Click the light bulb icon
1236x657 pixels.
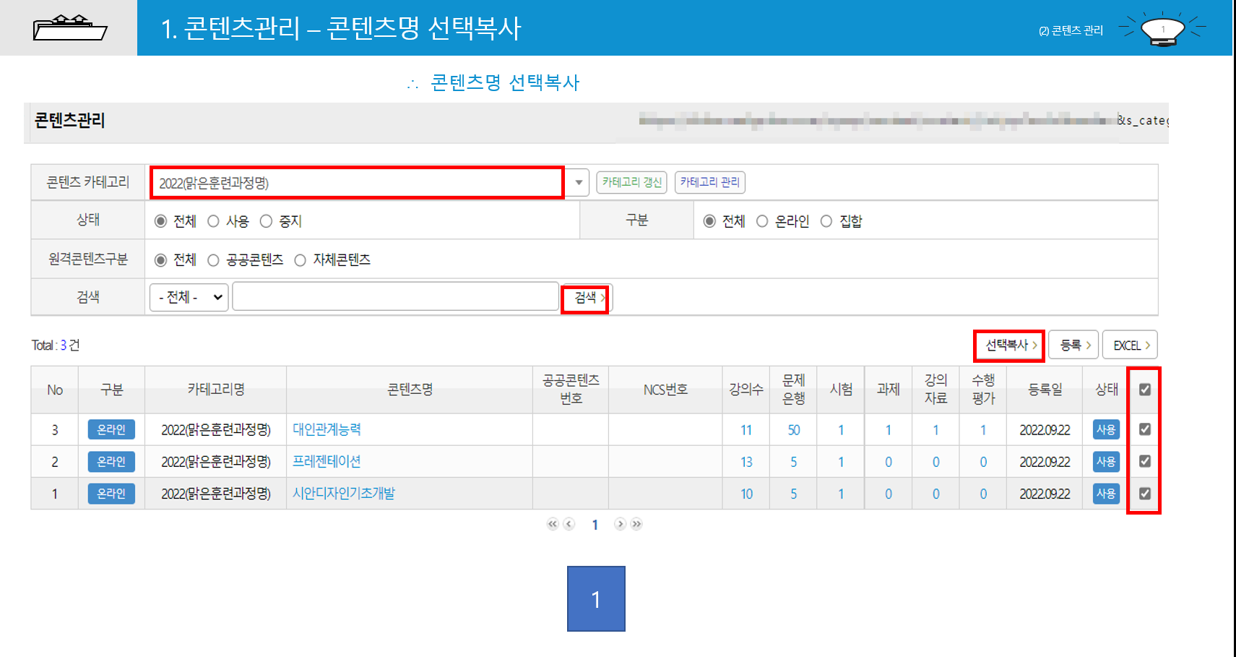coord(1162,30)
